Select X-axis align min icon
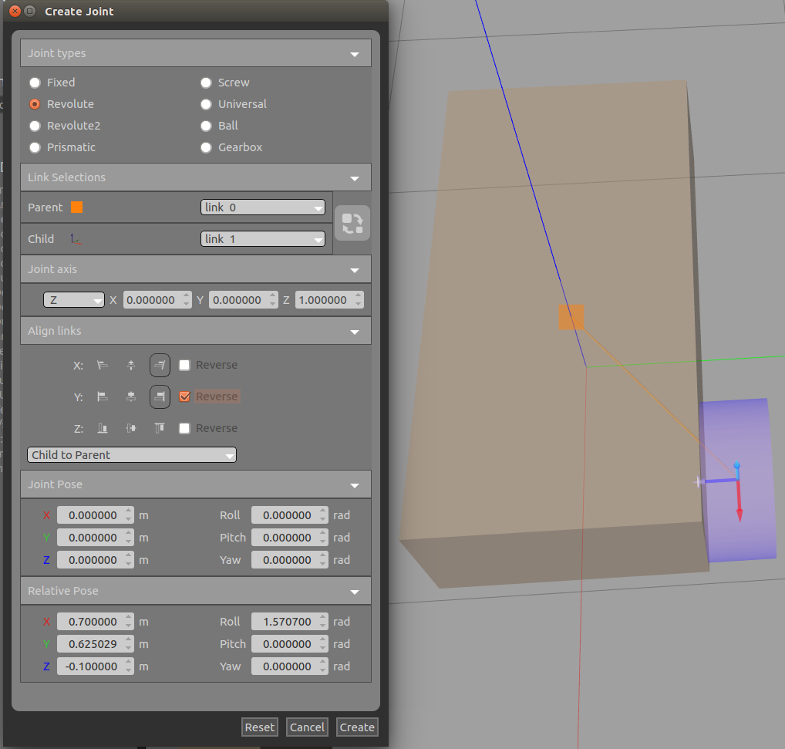Viewport: 785px width, 749px height. click(102, 365)
